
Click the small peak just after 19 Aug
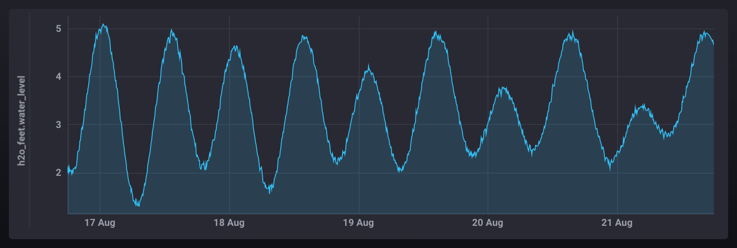[x=368, y=66]
